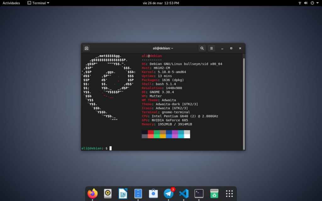Screen dimensions: 322x201
Task: Open LibreOffice Writer from the dock
Action: pos(123,193)
